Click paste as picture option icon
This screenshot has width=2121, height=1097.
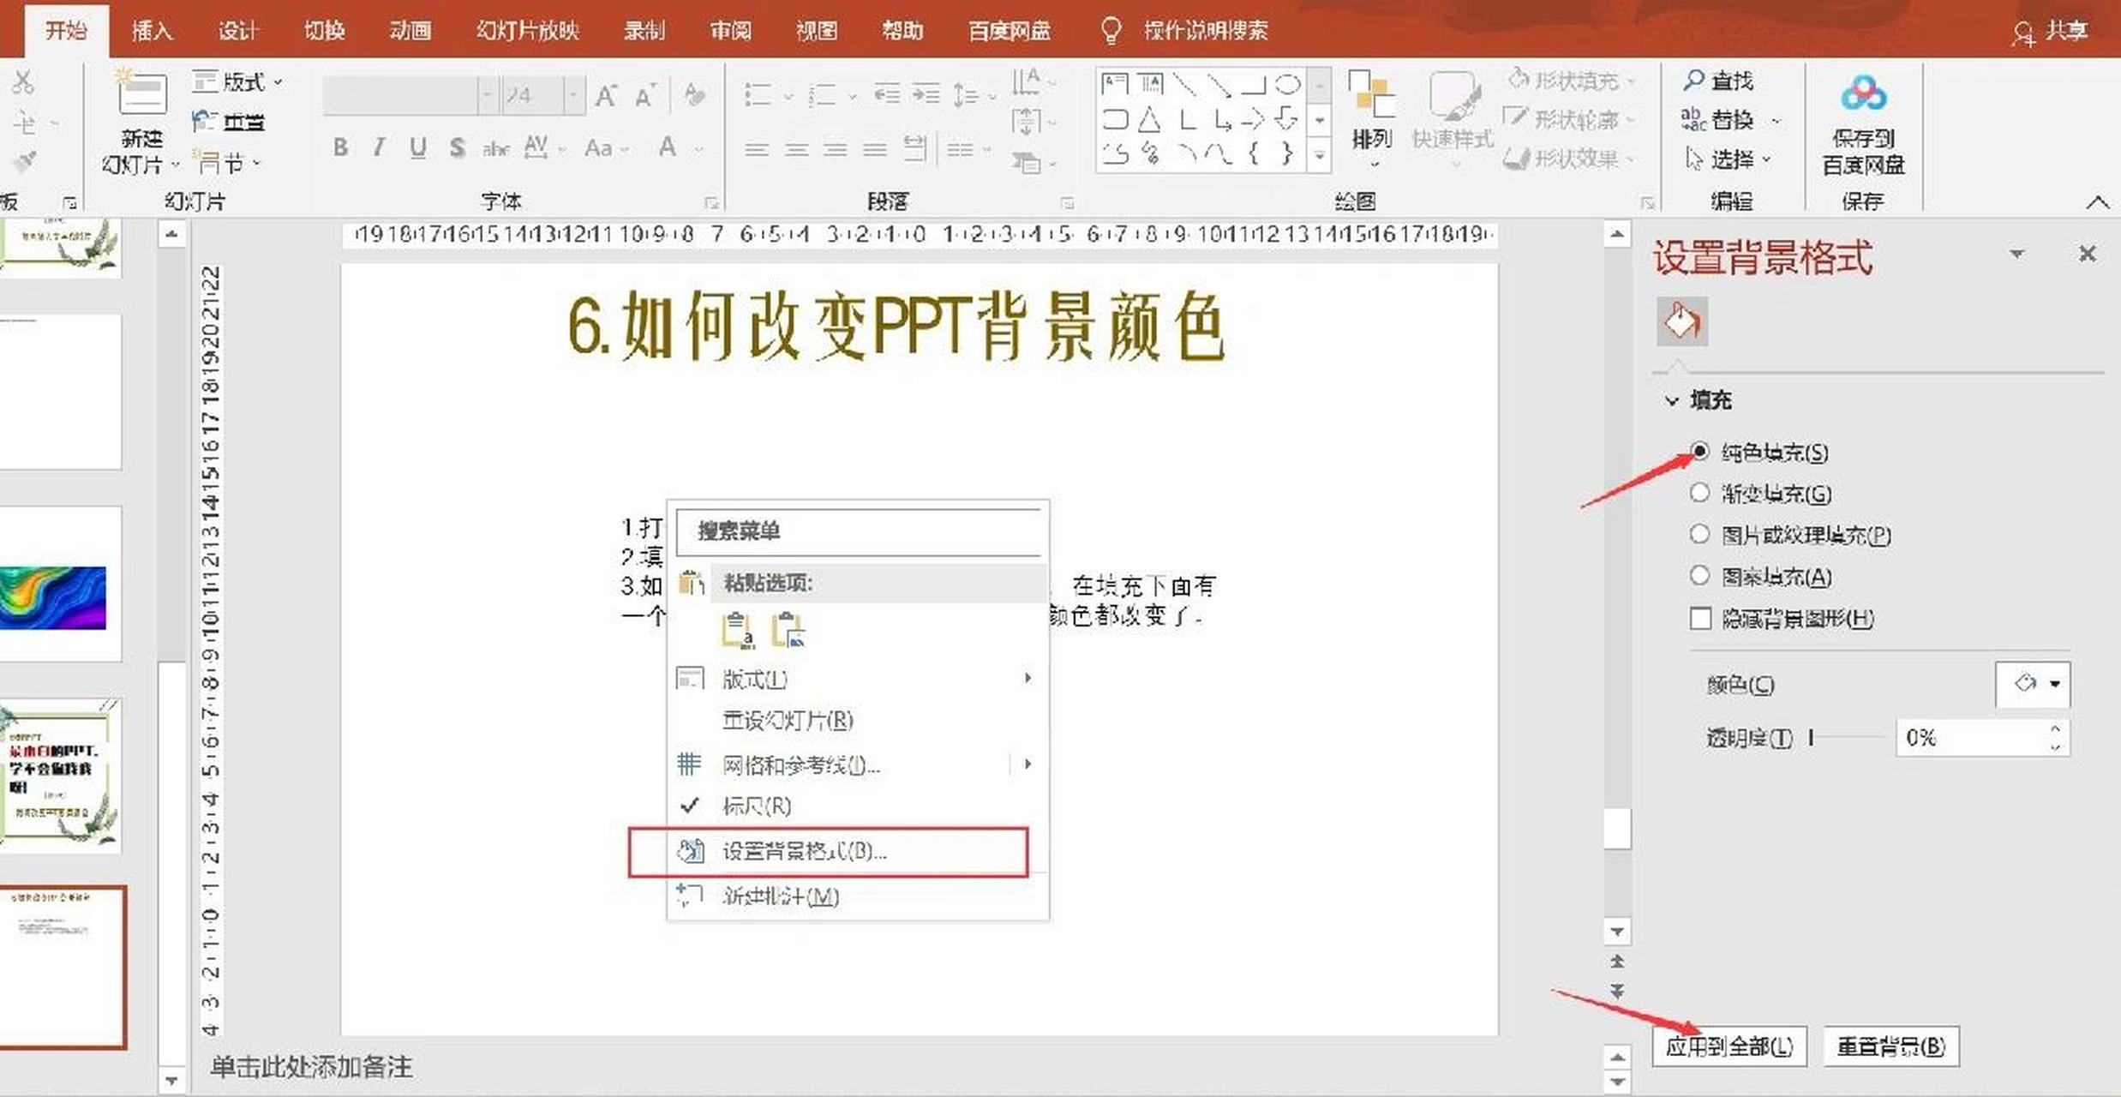click(788, 629)
